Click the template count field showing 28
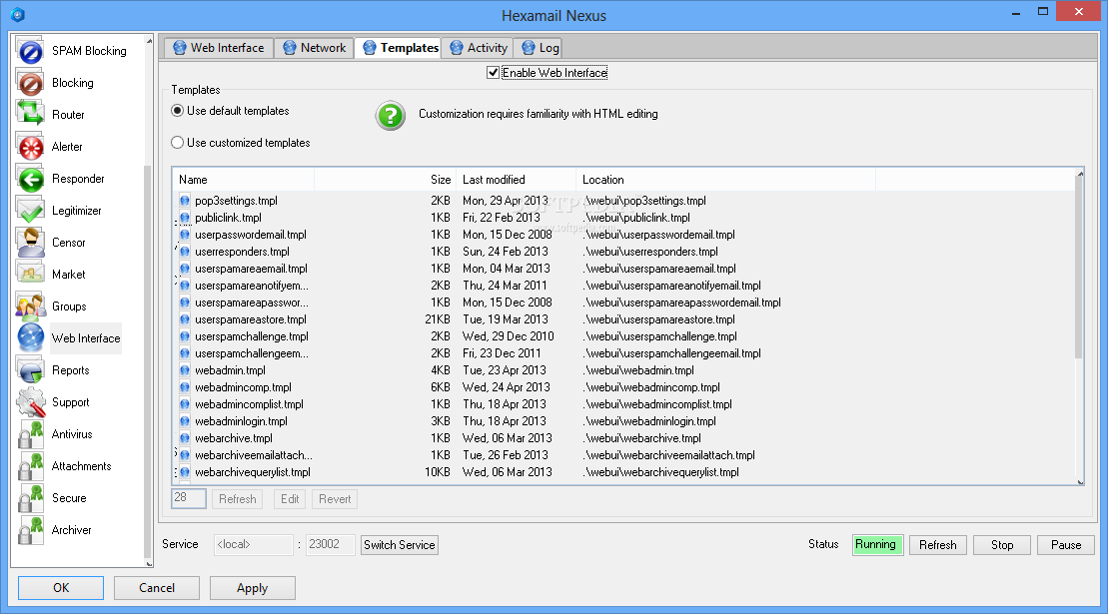 (189, 498)
